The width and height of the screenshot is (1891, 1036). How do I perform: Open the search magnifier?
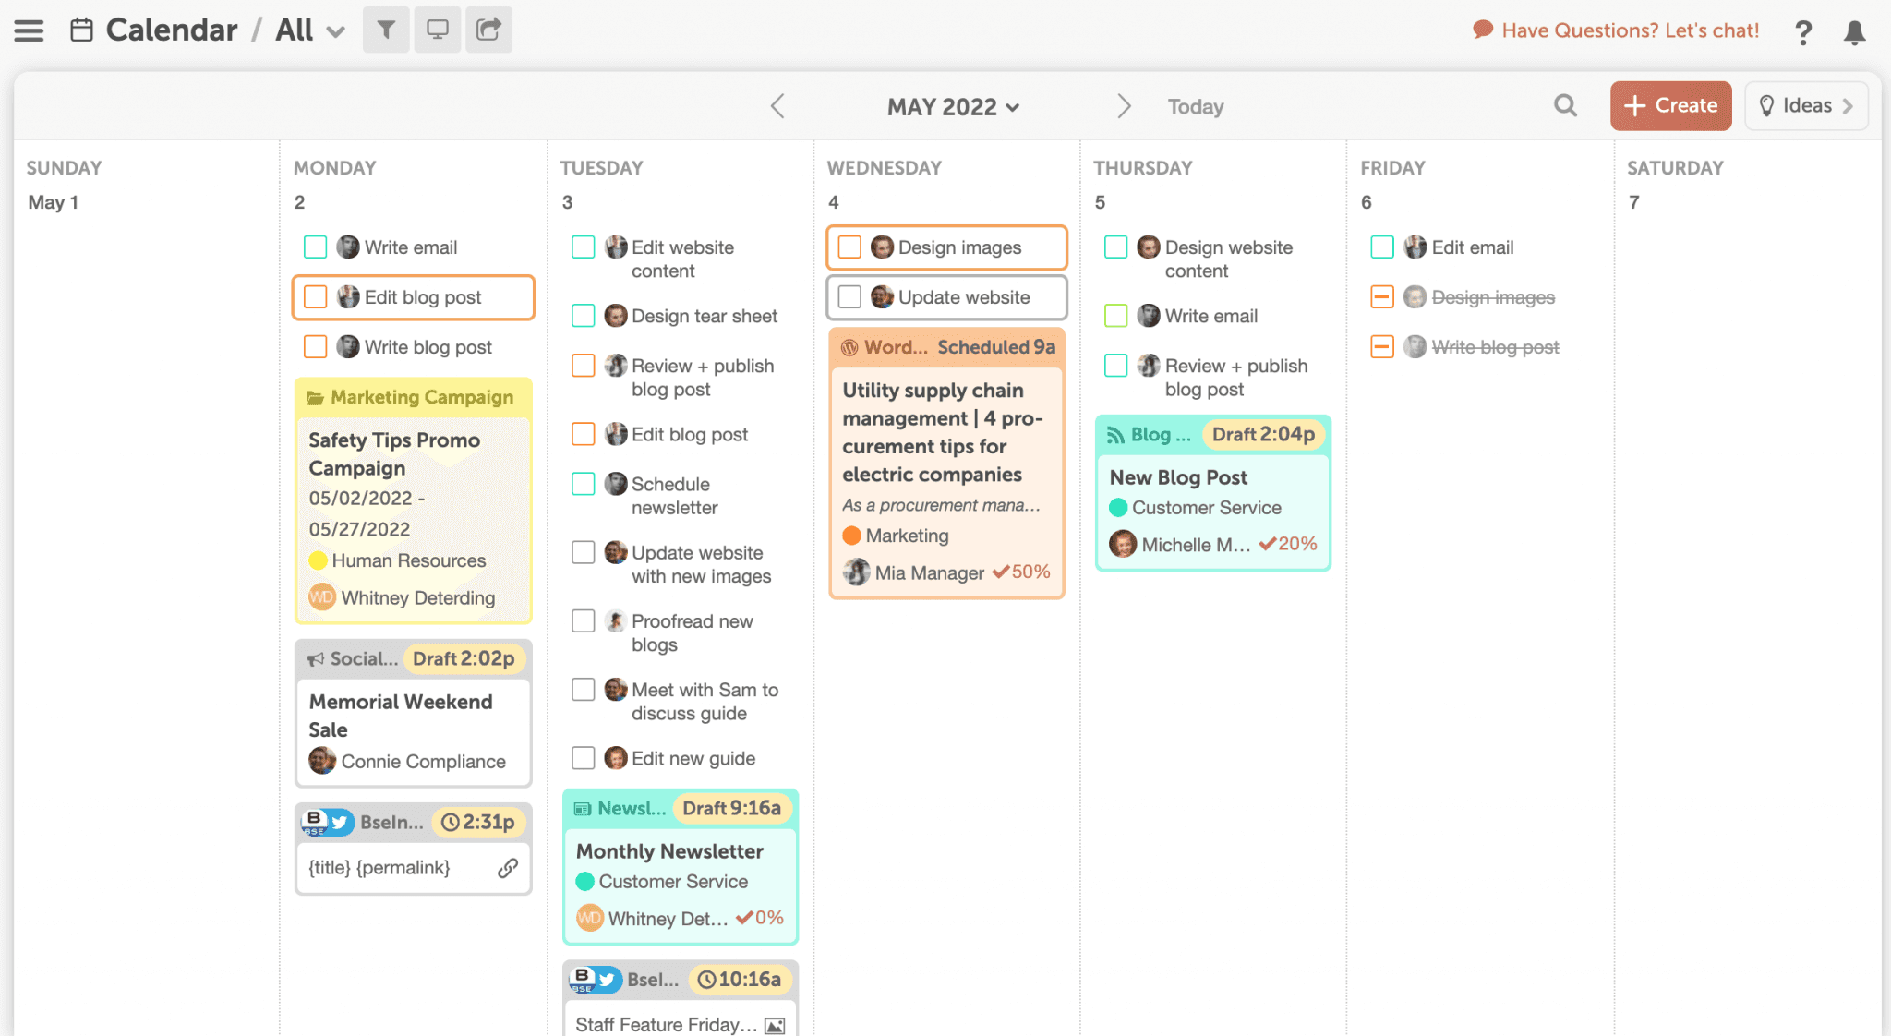(x=1565, y=105)
